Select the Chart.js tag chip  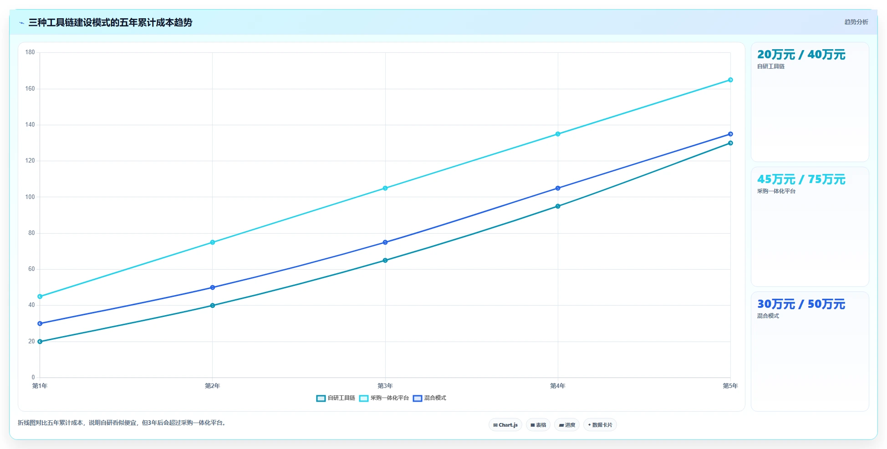coord(505,425)
